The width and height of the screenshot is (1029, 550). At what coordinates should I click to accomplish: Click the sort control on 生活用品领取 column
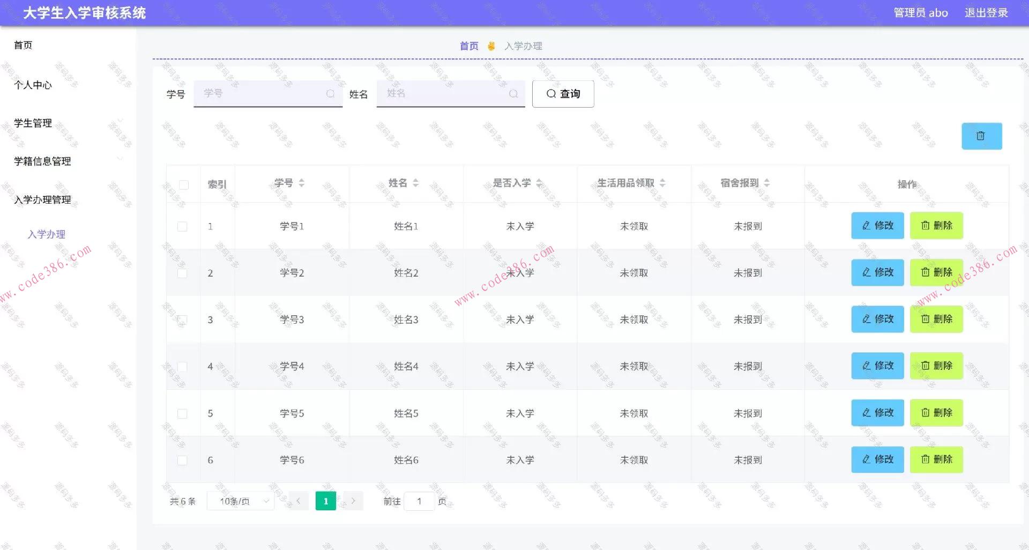tap(663, 183)
